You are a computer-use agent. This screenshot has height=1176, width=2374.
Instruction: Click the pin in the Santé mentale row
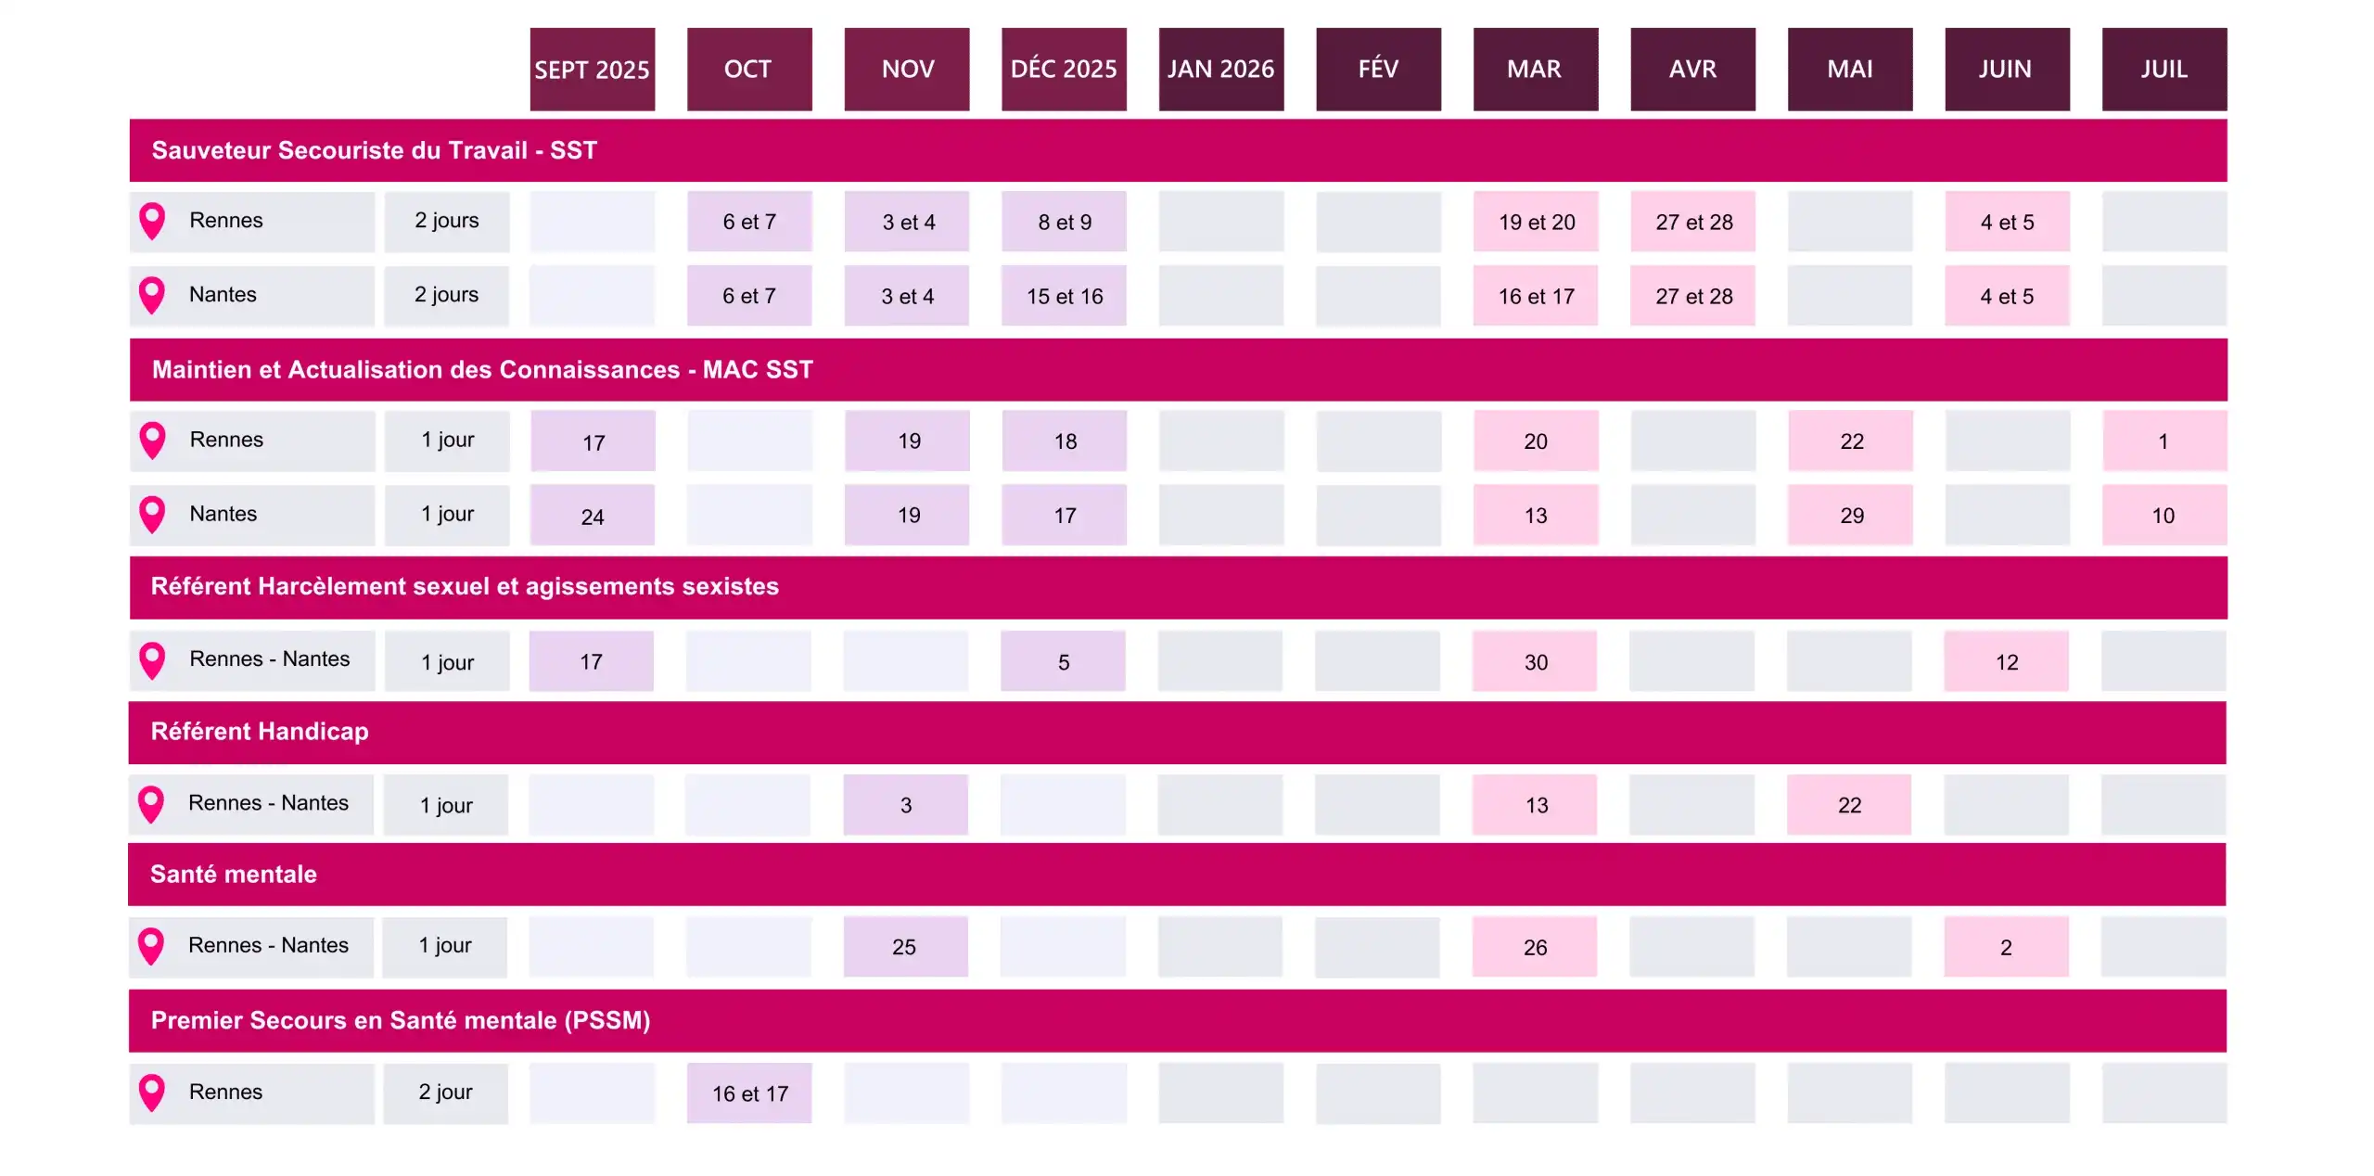pyautogui.click(x=151, y=946)
